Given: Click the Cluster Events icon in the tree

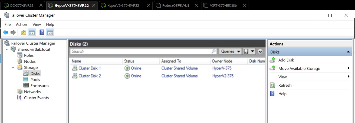Looking at the screenshot, I should click(19, 98).
